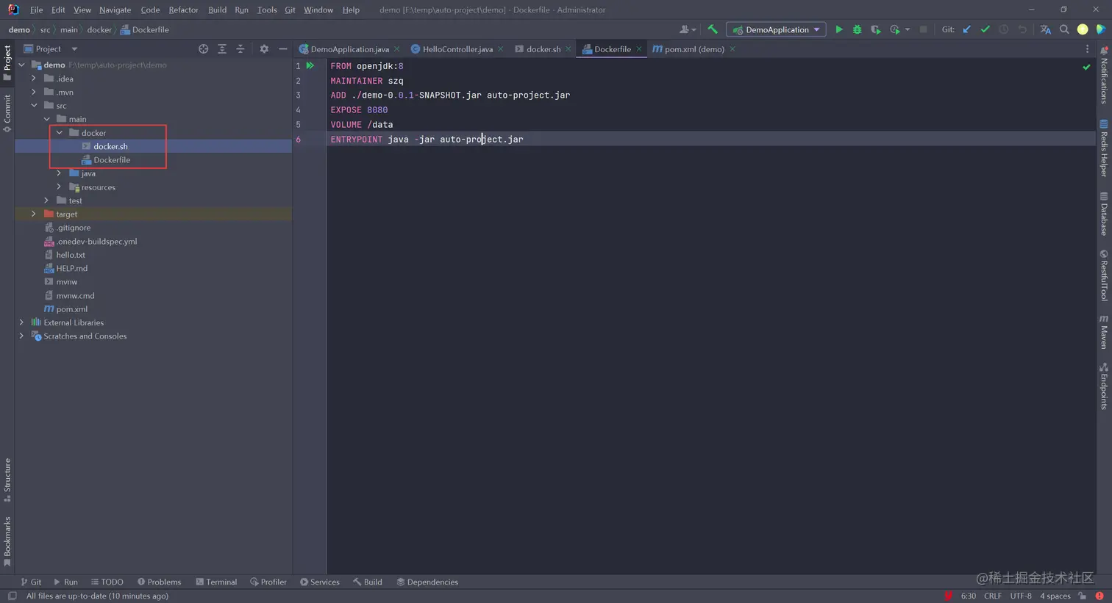The height and width of the screenshot is (603, 1112).
Task: Open the DemoApplication run configuration dropdown
Action: pos(775,29)
